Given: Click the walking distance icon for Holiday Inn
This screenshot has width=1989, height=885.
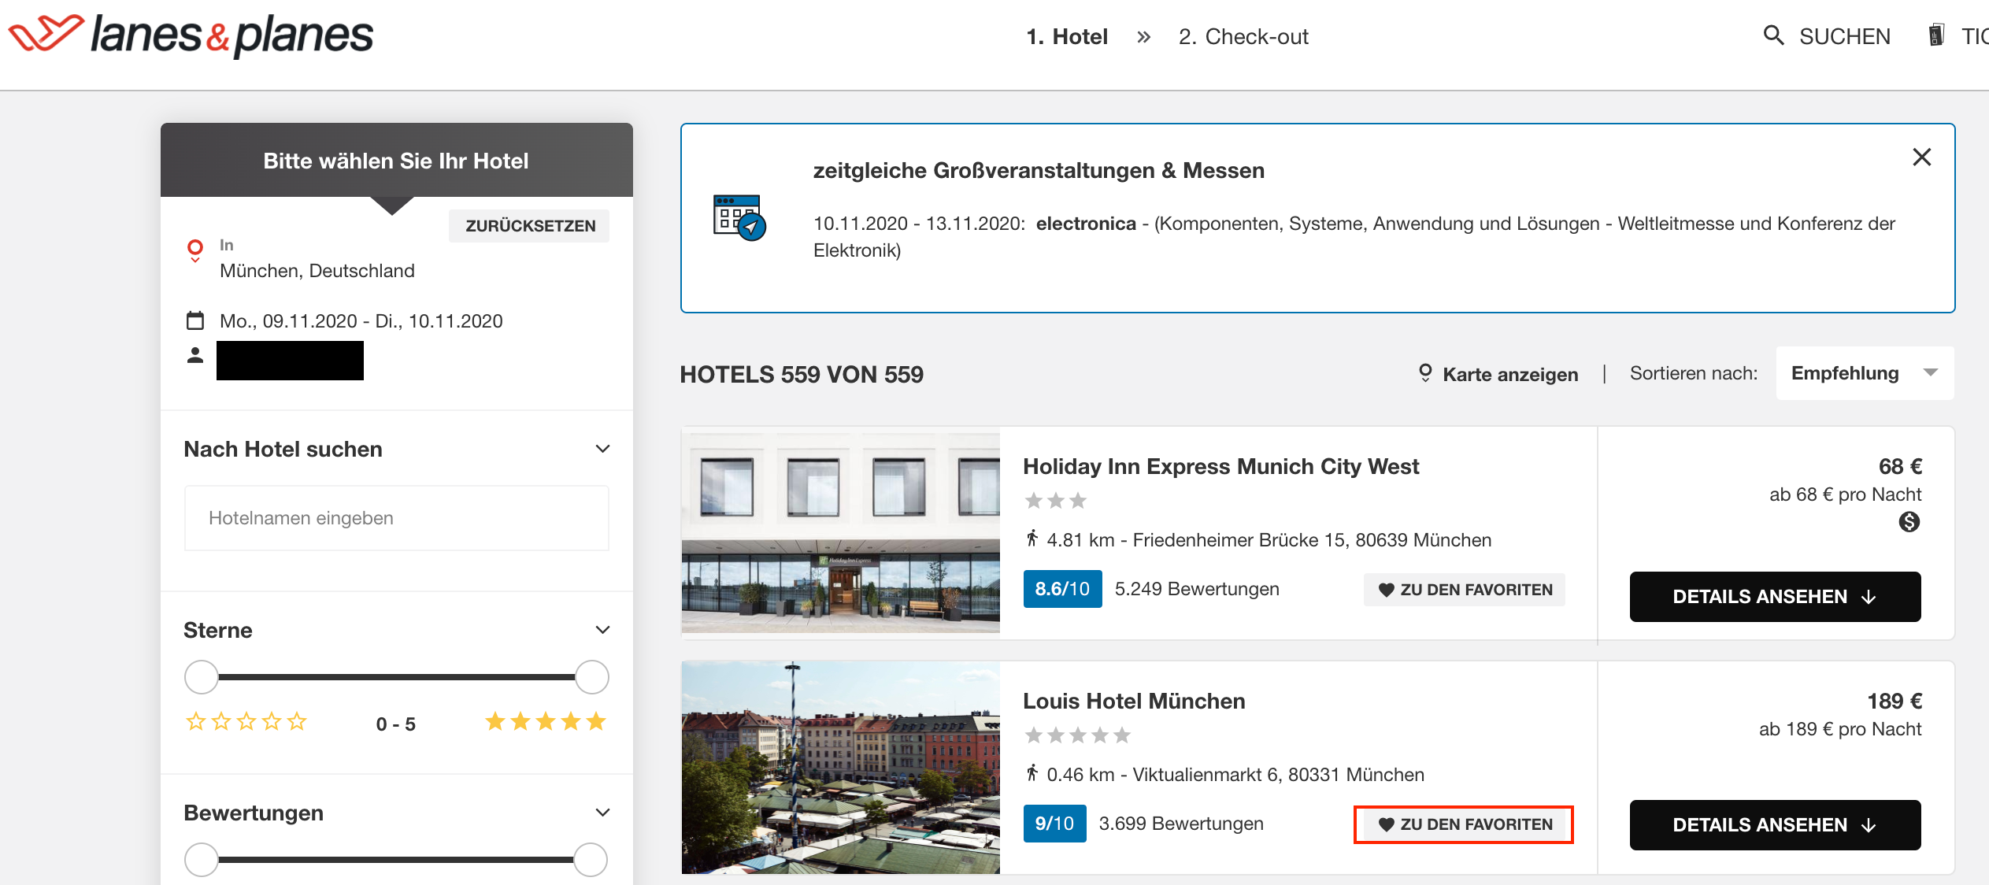Looking at the screenshot, I should tap(1032, 539).
